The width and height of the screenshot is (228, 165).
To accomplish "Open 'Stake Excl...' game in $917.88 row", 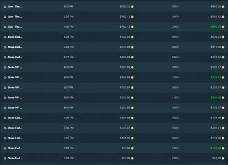I will pyautogui.click(x=15, y=47).
